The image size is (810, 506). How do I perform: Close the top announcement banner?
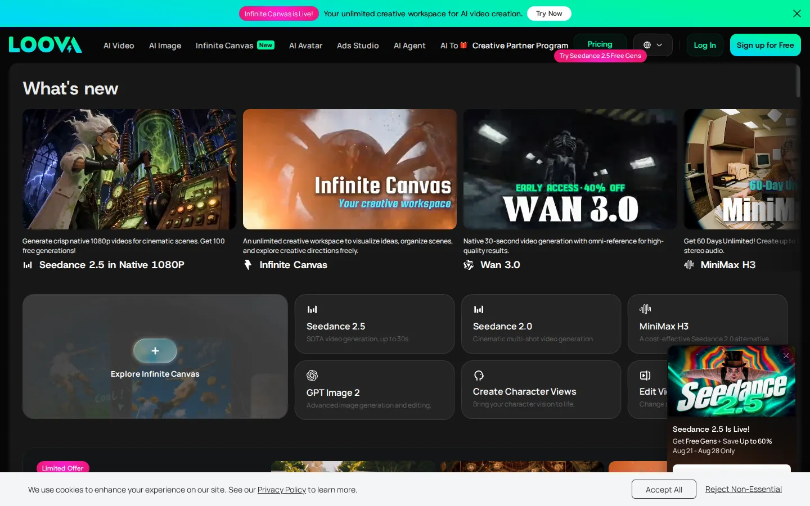pyautogui.click(x=796, y=13)
